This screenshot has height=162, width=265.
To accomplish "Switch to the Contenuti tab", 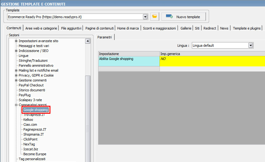I will pos(14,28).
